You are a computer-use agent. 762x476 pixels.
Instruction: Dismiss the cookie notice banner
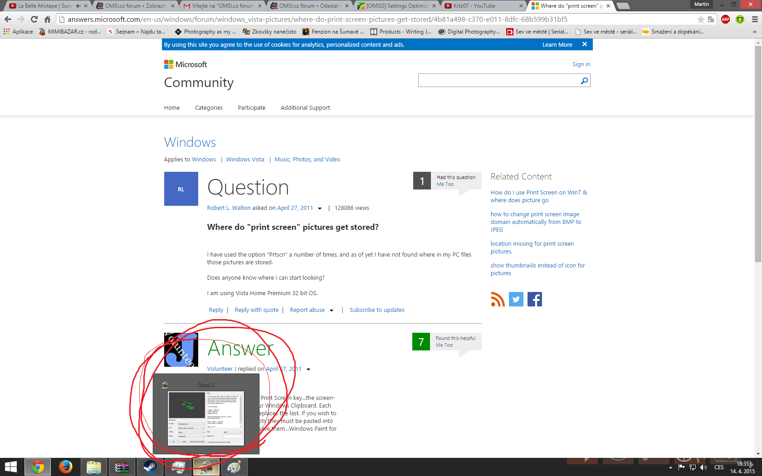coord(585,44)
